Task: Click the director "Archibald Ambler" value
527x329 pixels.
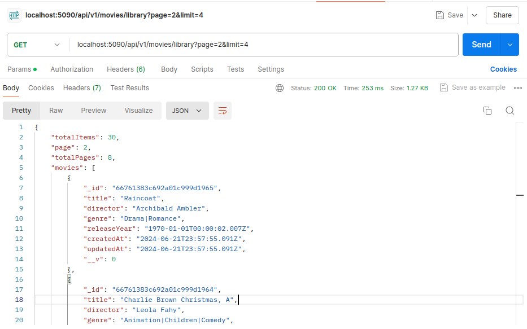Action: click(169, 208)
